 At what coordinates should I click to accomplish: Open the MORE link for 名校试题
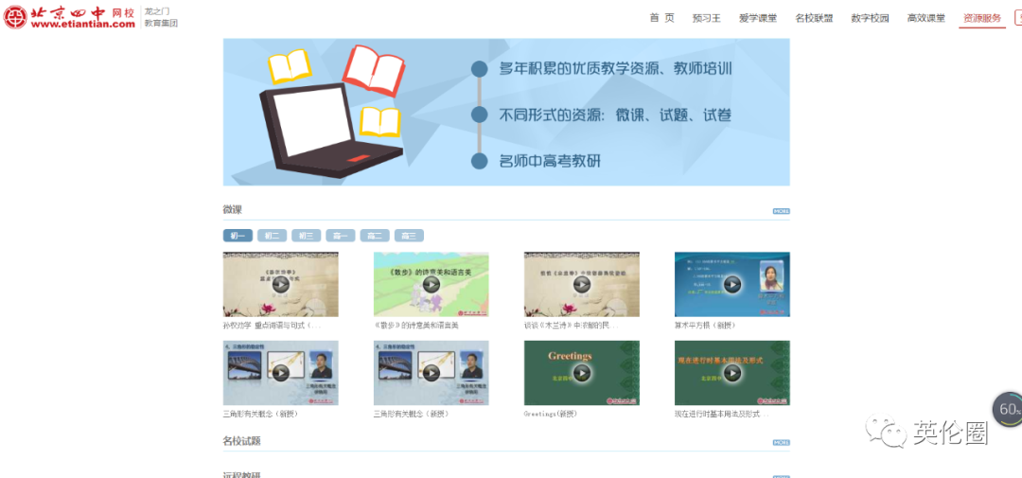click(781, 443)
